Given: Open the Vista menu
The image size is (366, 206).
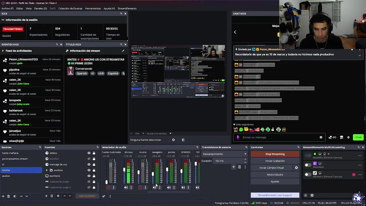Looking at the screenshot, I should 29,9.
